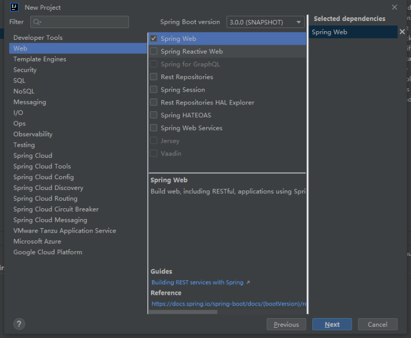Toggle the Vaadin checkbox
This screenshot has height=338, width=411.
[x=154, y=153]
